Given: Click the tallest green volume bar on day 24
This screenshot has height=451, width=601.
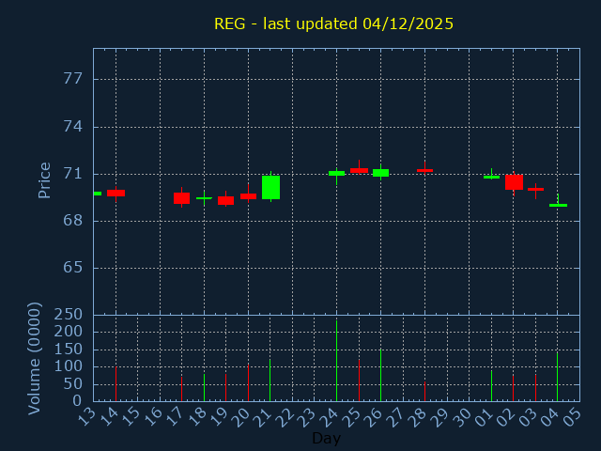Looking at the screenshot, I should tap(336, 362).
